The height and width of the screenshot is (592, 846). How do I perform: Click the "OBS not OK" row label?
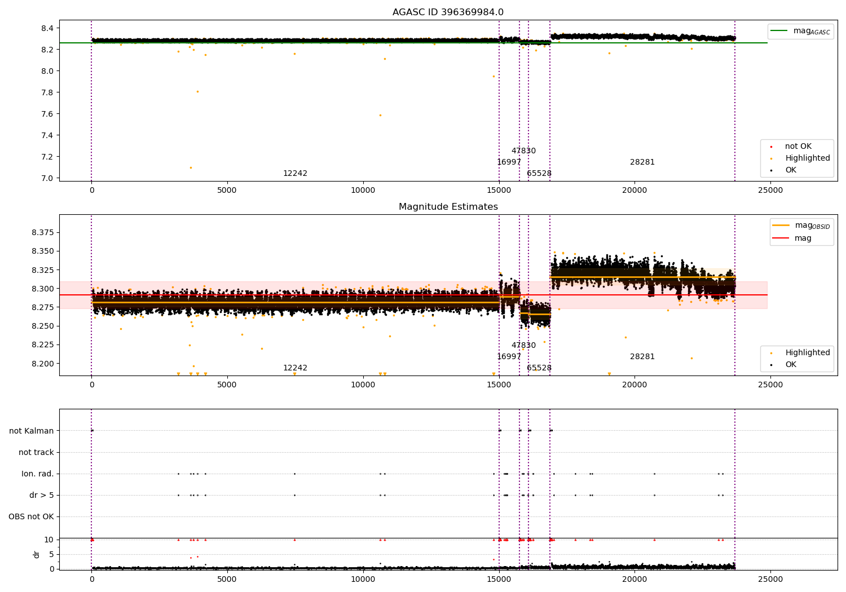tap(31, 516)
